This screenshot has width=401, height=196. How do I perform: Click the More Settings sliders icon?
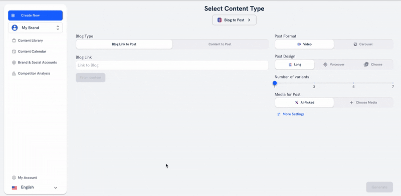[x=279, y=114]
